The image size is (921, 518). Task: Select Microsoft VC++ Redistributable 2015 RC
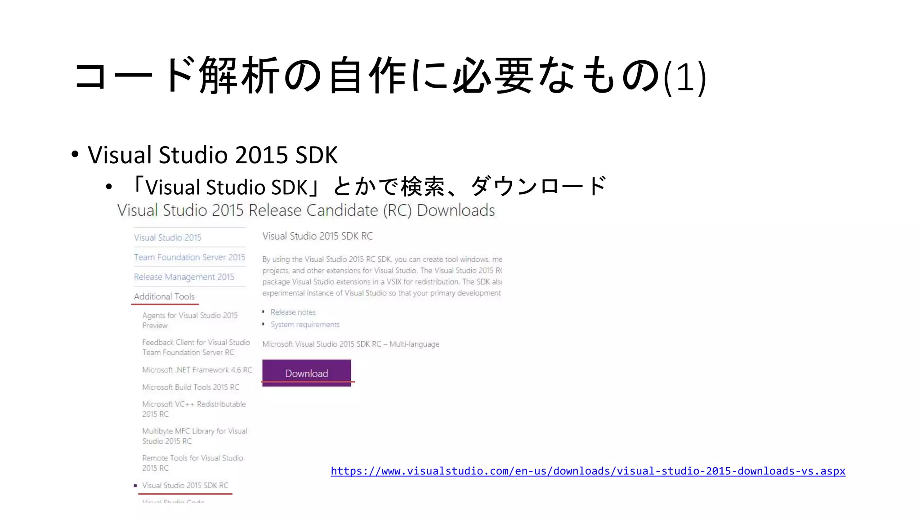click(x=194, y=409)
